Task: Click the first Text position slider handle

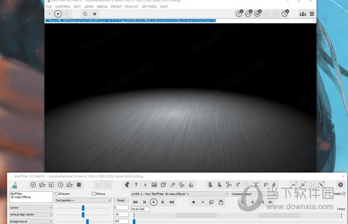Action: click(x=83, y=208)
